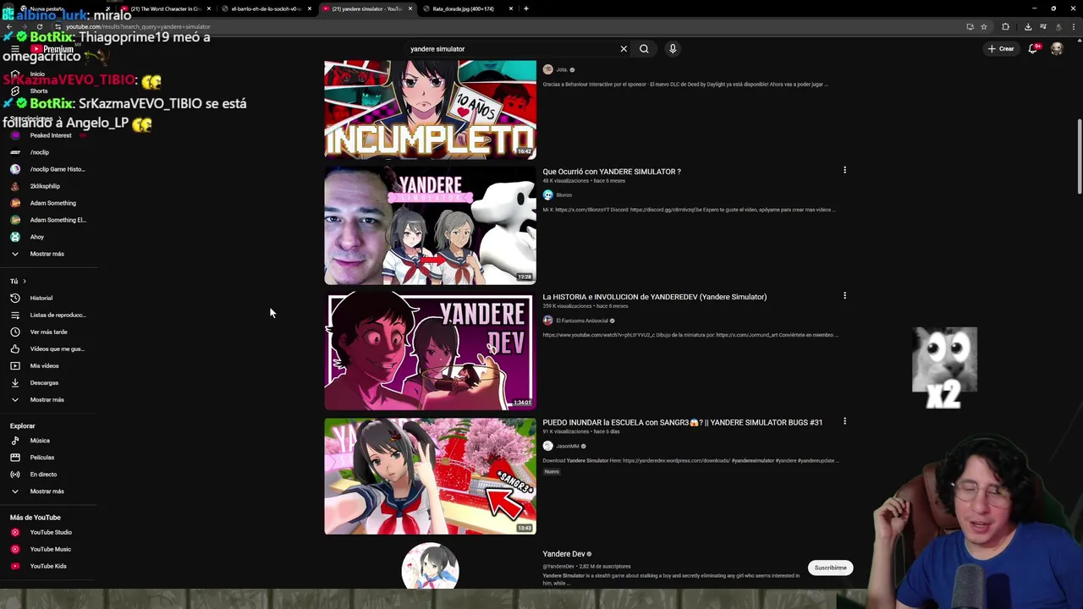This screenshot has height=609, width=1083.
Task: Switch to The Worst Character tab
Action: click(166, 8)
